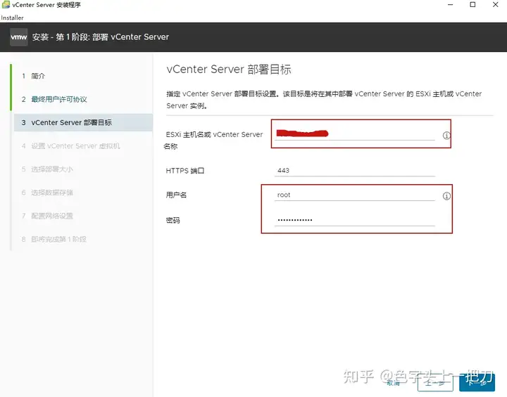
Task: Focus the HTTPS port field showing 443
Action: tap(355, 171)
